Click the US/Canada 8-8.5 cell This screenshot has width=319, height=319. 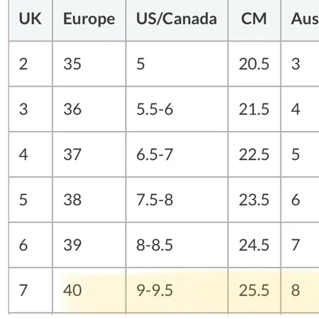click(177, 245)
